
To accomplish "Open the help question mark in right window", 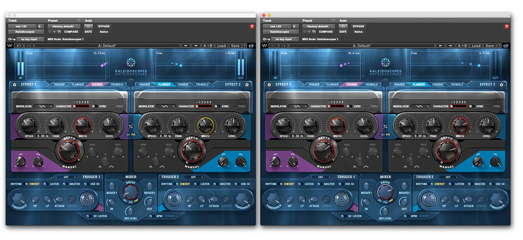I will pos(499,46).
